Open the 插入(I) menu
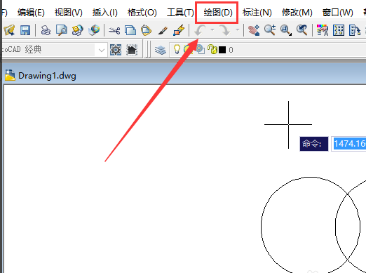 pyautogui.click(x=104, y=13)
